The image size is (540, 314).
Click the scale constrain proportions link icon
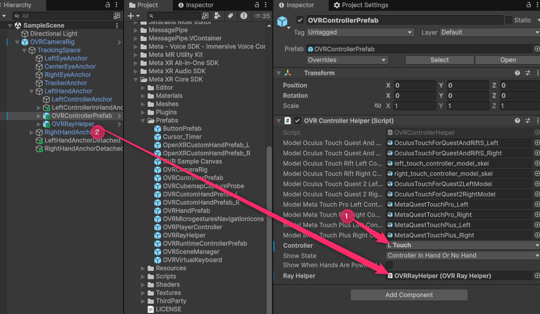tap(377, 105)
